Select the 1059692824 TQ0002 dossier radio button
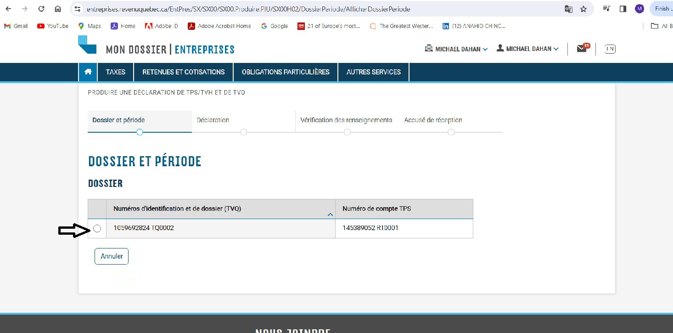Screen dimensions: 673x333 [97, 228]
